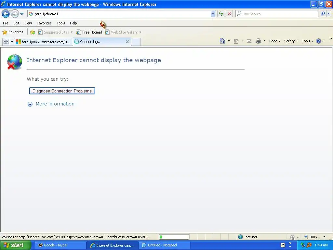This screenshot has width=333, height=250.
Task: Expand the address bar history dropdown
Action: [213, 14]
